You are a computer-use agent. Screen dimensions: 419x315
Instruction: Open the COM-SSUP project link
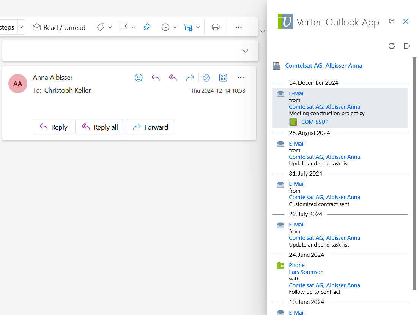click(315, 122)
